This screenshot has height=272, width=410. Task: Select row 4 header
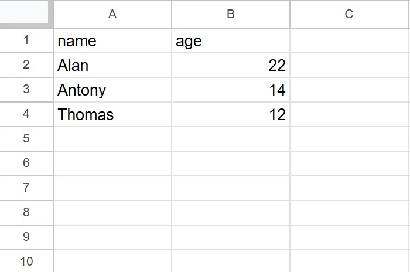coord(26,114)
